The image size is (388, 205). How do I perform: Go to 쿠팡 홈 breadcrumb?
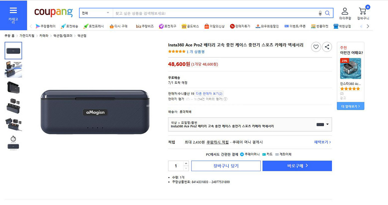[x=9, y=36]
